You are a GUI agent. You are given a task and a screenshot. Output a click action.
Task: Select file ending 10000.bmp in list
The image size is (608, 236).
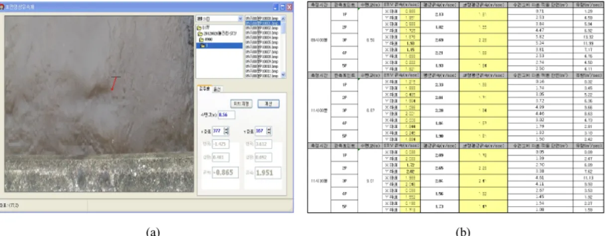(263, 18)
